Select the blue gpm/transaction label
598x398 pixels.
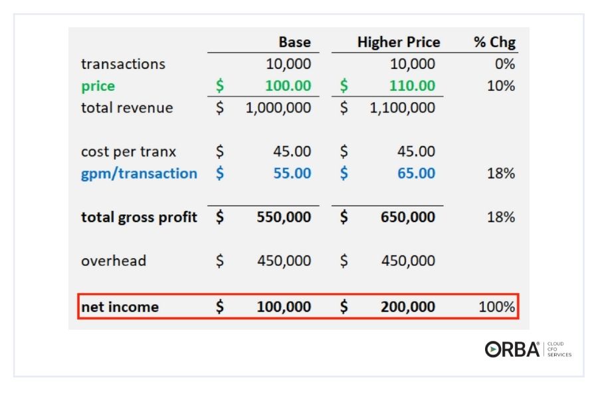click(139, 174)
